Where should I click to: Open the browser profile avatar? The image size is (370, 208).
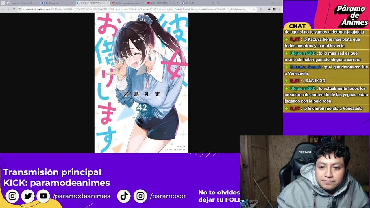point(275,9)
